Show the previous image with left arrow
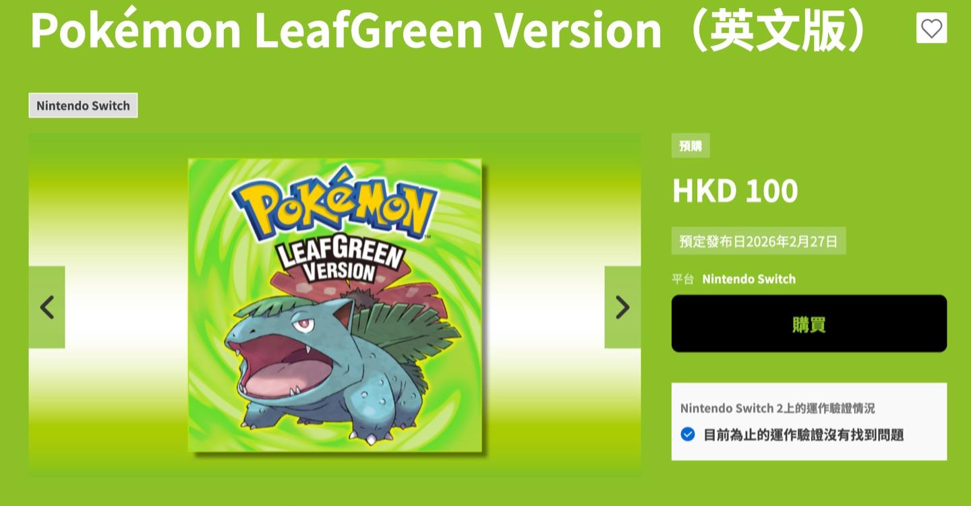Image resolution: width=971 pixels, height=506 pixels. tap(47, 307)
